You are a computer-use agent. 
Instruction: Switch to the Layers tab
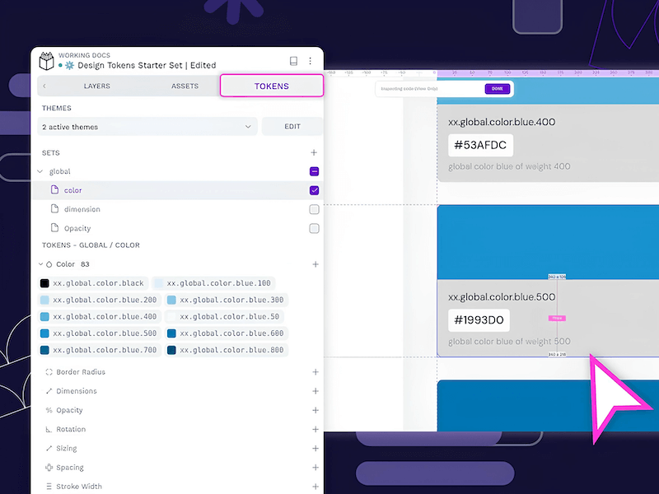tap(96, 86)
